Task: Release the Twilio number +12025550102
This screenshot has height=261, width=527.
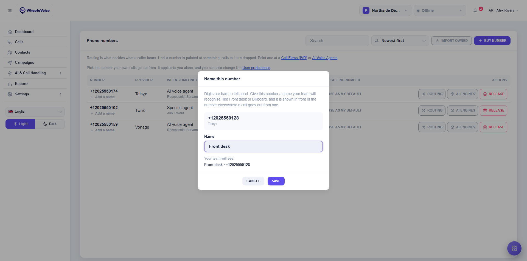Action: tap(493, 110)
